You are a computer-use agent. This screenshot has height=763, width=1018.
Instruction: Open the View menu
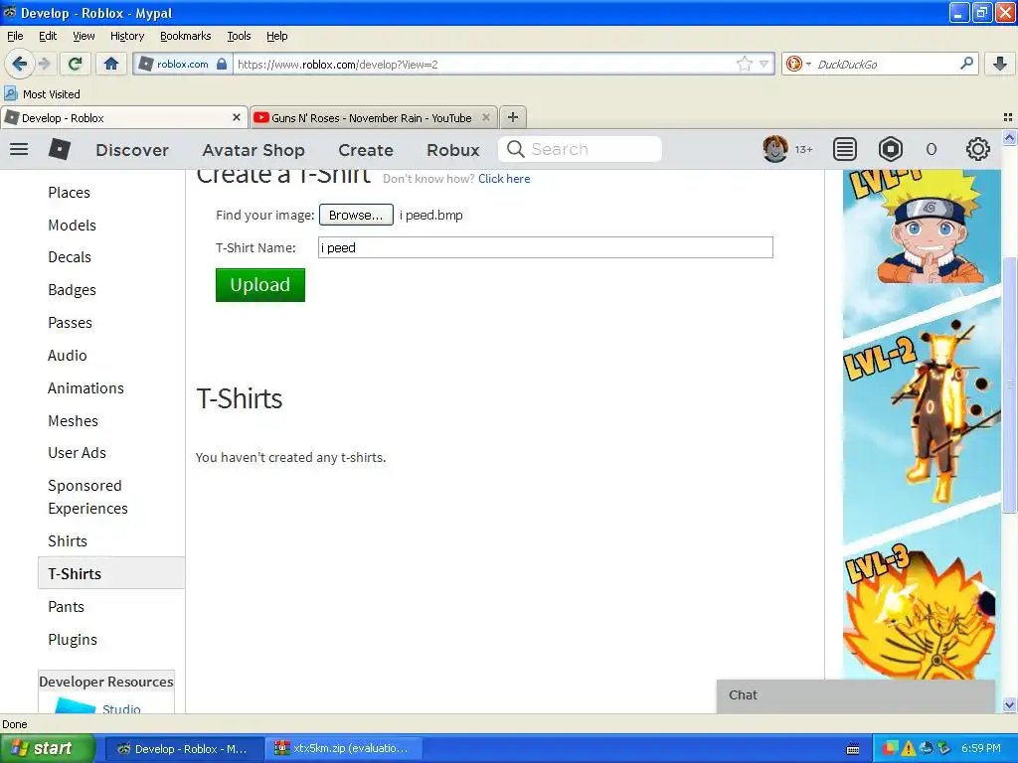(x=84, y=36)
